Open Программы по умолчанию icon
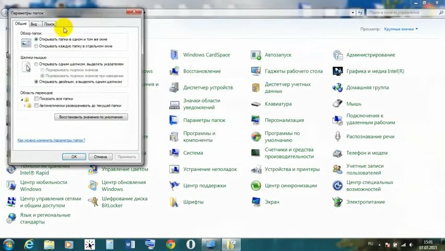The image size is (445, 251). click(x=256, y=136)
